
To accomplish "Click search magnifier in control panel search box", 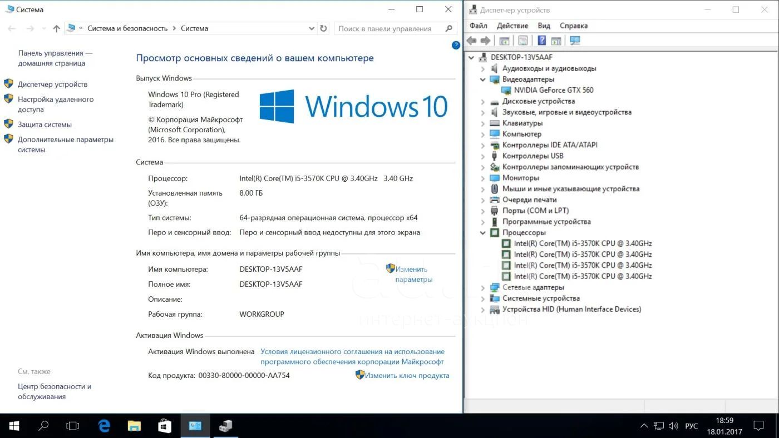I will [x=449, y=28].
